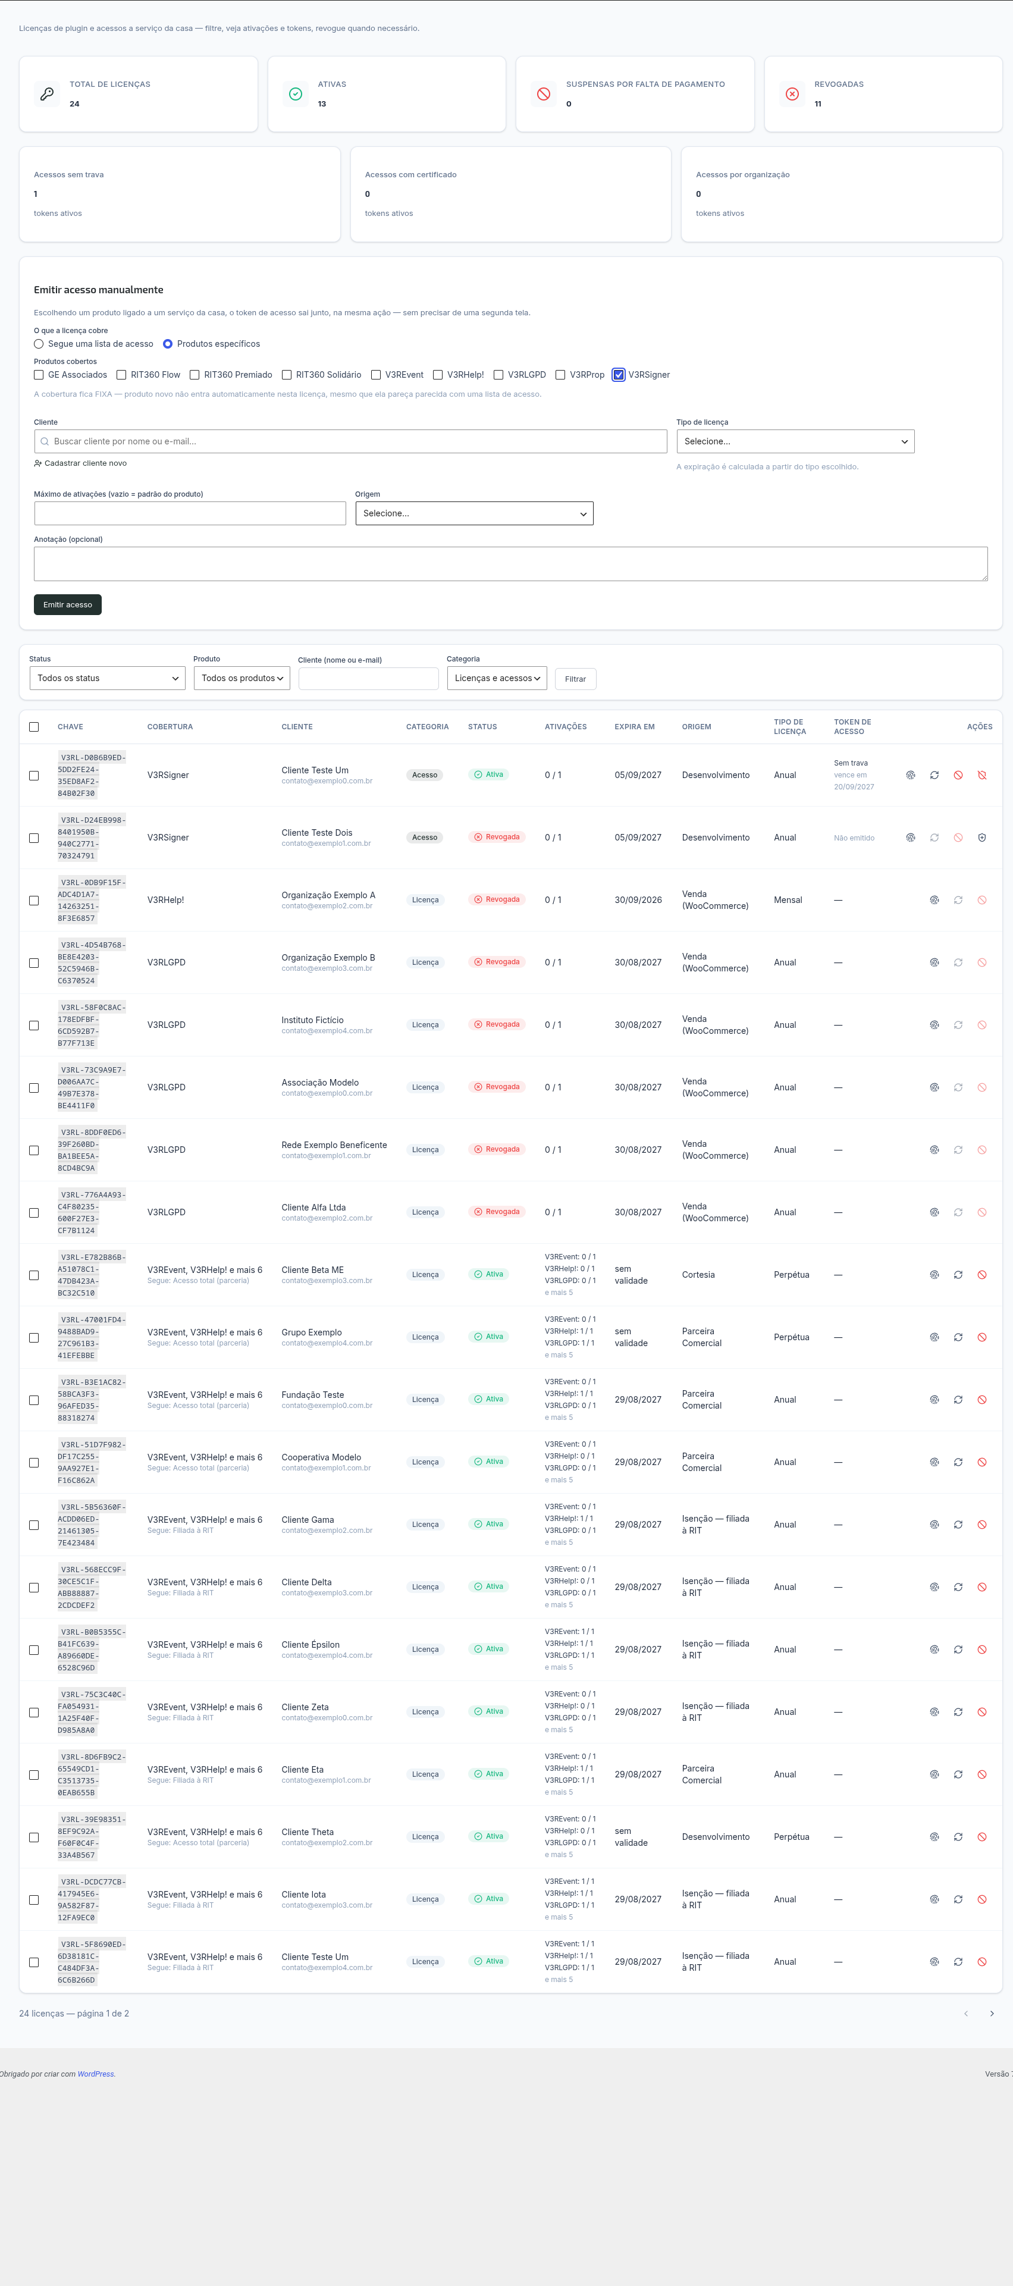Viewport: 1013px width, 2286px height.
Task: Select the Instituto Fictício row checkbox
Action: click(x=34, y=1025)
